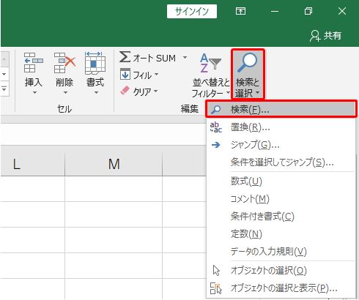Viewport: 359px width, 300px height.
Task: Choose 置換(R)... from the menu
Action: tap(281, 127)
